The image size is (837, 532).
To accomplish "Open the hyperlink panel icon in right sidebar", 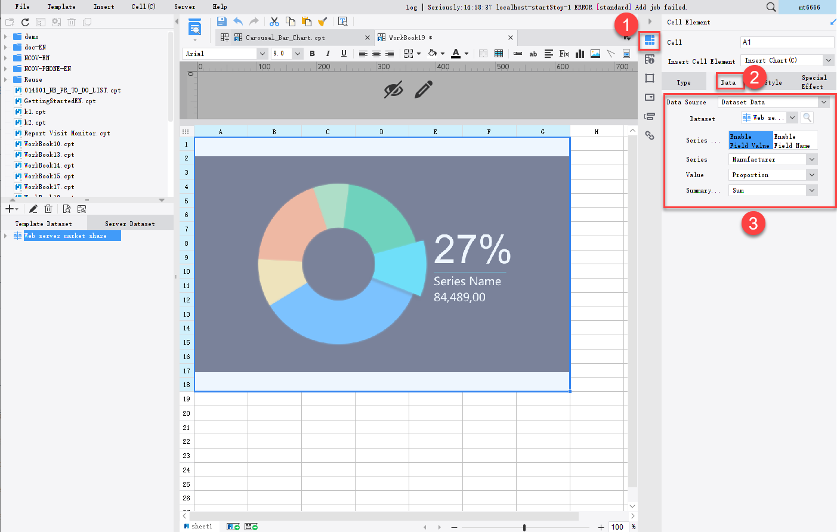I will coord(650,135).
